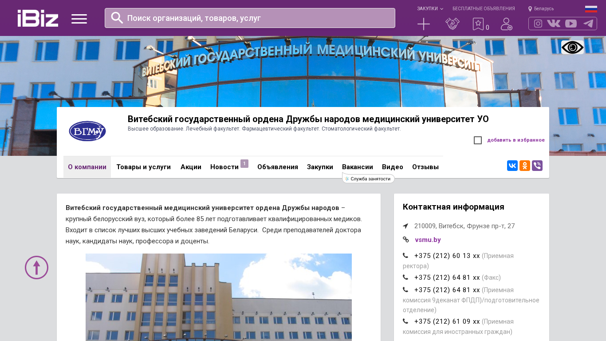Click the university building photo in the article
The image size is (606, 341).
click(219, 297)
